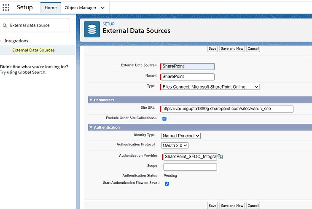Collapse the Authentication section

pyautogui.click(x=91, y=127)
